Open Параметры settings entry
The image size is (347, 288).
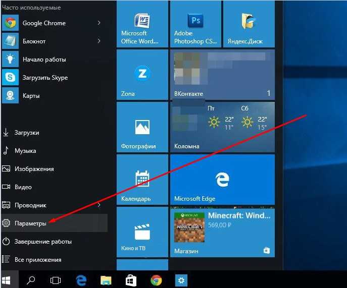click(54, 223)
